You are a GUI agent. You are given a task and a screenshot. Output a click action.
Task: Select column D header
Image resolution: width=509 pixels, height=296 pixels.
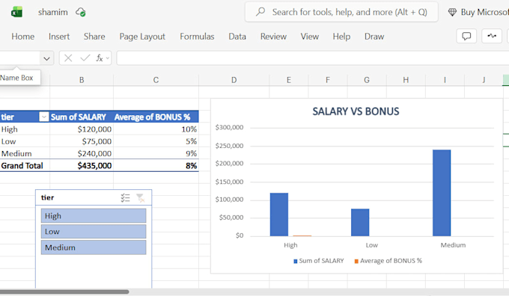coord(234,80)
